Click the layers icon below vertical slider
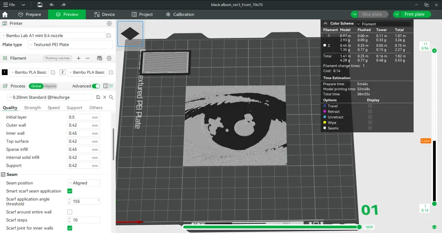This screenshot has width=442, height=233. tap(434, 227)
